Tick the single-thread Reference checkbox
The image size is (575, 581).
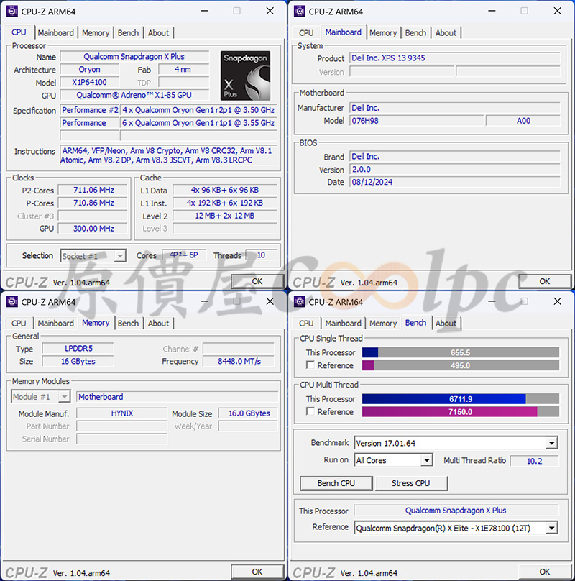point(310,365)
